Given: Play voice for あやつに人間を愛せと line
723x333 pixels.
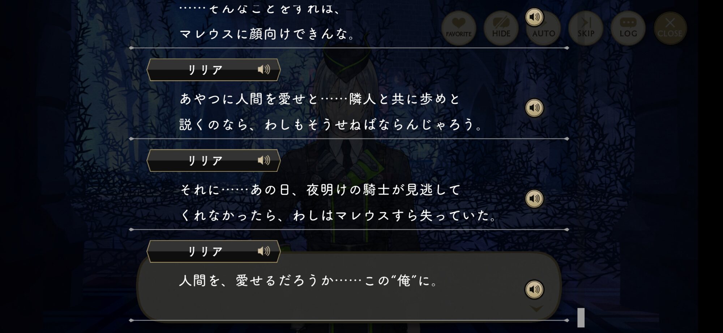Looking at the screenshot, I should pos(534,108).
